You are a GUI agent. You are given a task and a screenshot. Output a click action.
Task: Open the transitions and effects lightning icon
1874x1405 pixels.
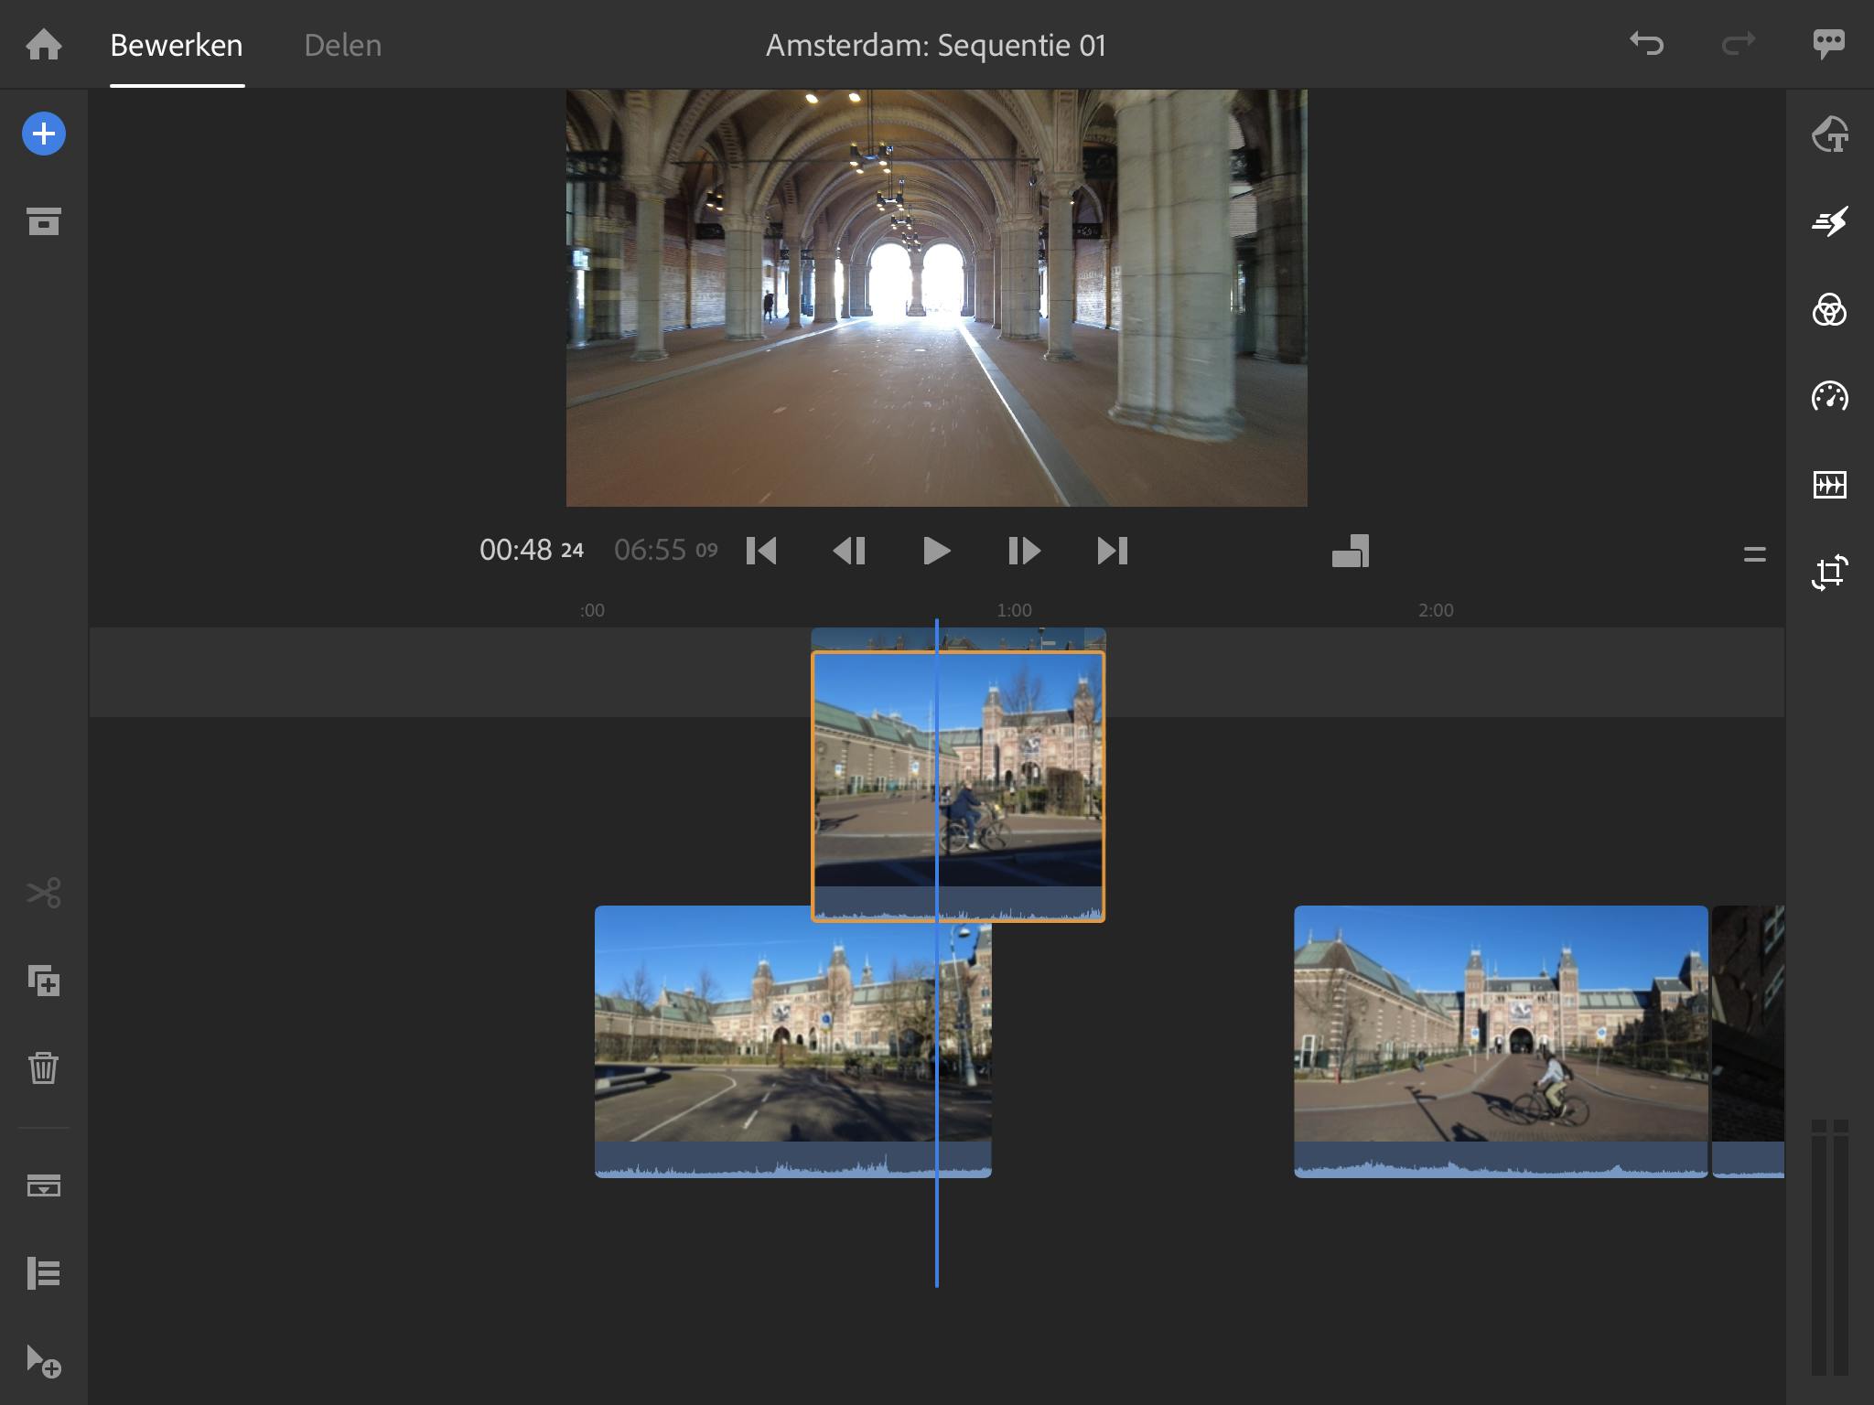(1829, 221)
